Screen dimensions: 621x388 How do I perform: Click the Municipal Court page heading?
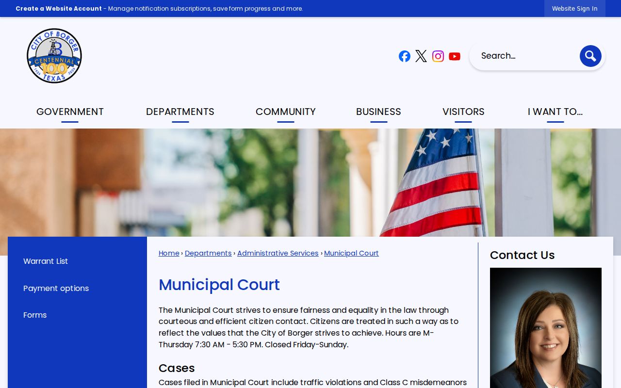pyautogui.click(x=219, y=285)
